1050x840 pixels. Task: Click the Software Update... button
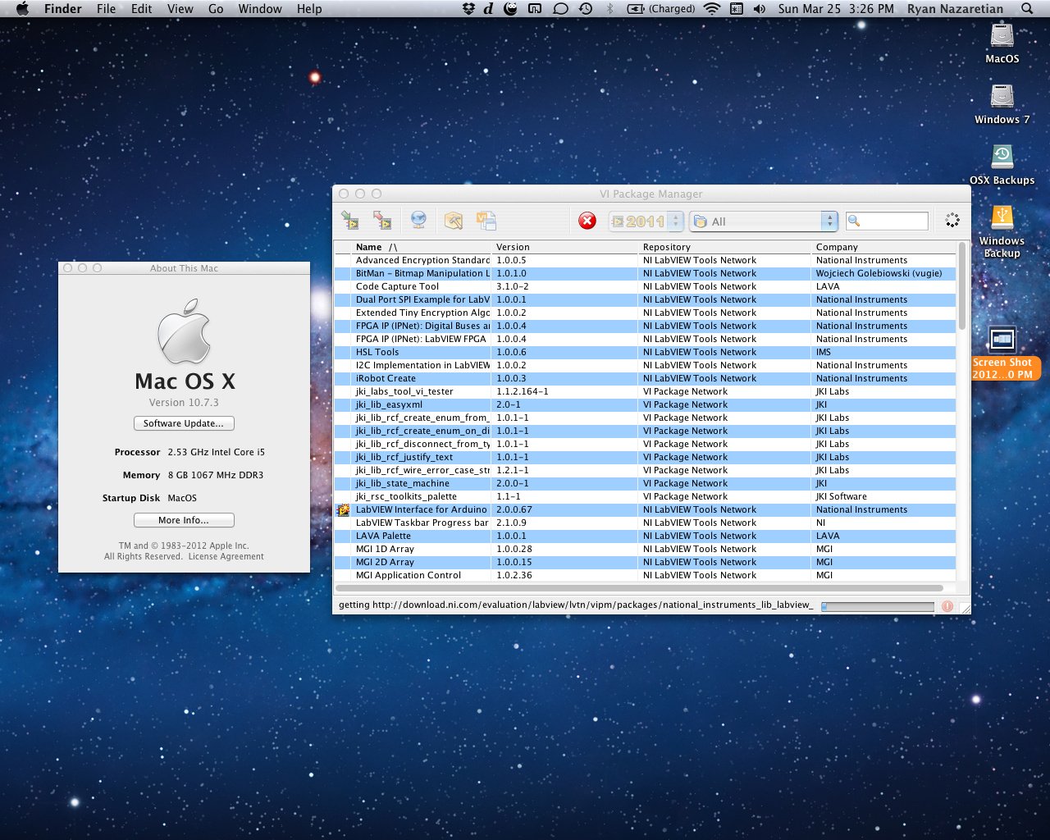click(184, 423)
